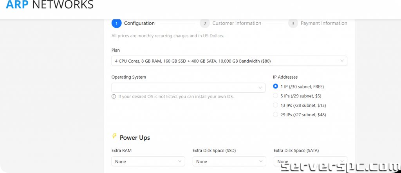The width and height of the screenshot is (401, 173).
Task: Expand the Extra Disk Space (SSD) dropdown
Action: tap(229, 161)
